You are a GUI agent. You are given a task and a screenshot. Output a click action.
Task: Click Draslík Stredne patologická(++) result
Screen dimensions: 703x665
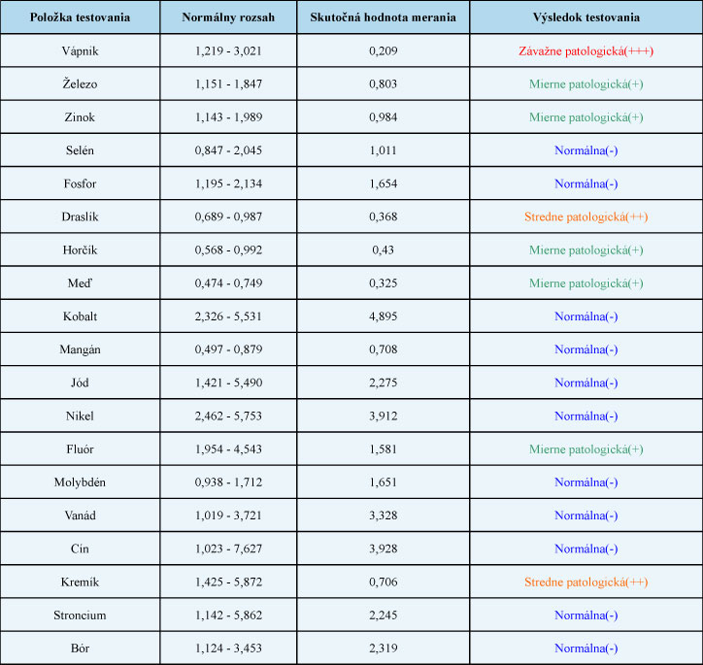coord(586,216)
